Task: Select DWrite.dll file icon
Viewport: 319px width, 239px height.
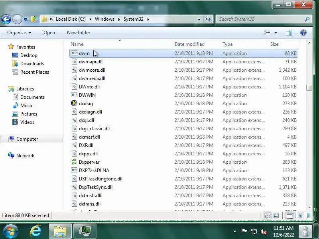Action: [x=74, y=86]
